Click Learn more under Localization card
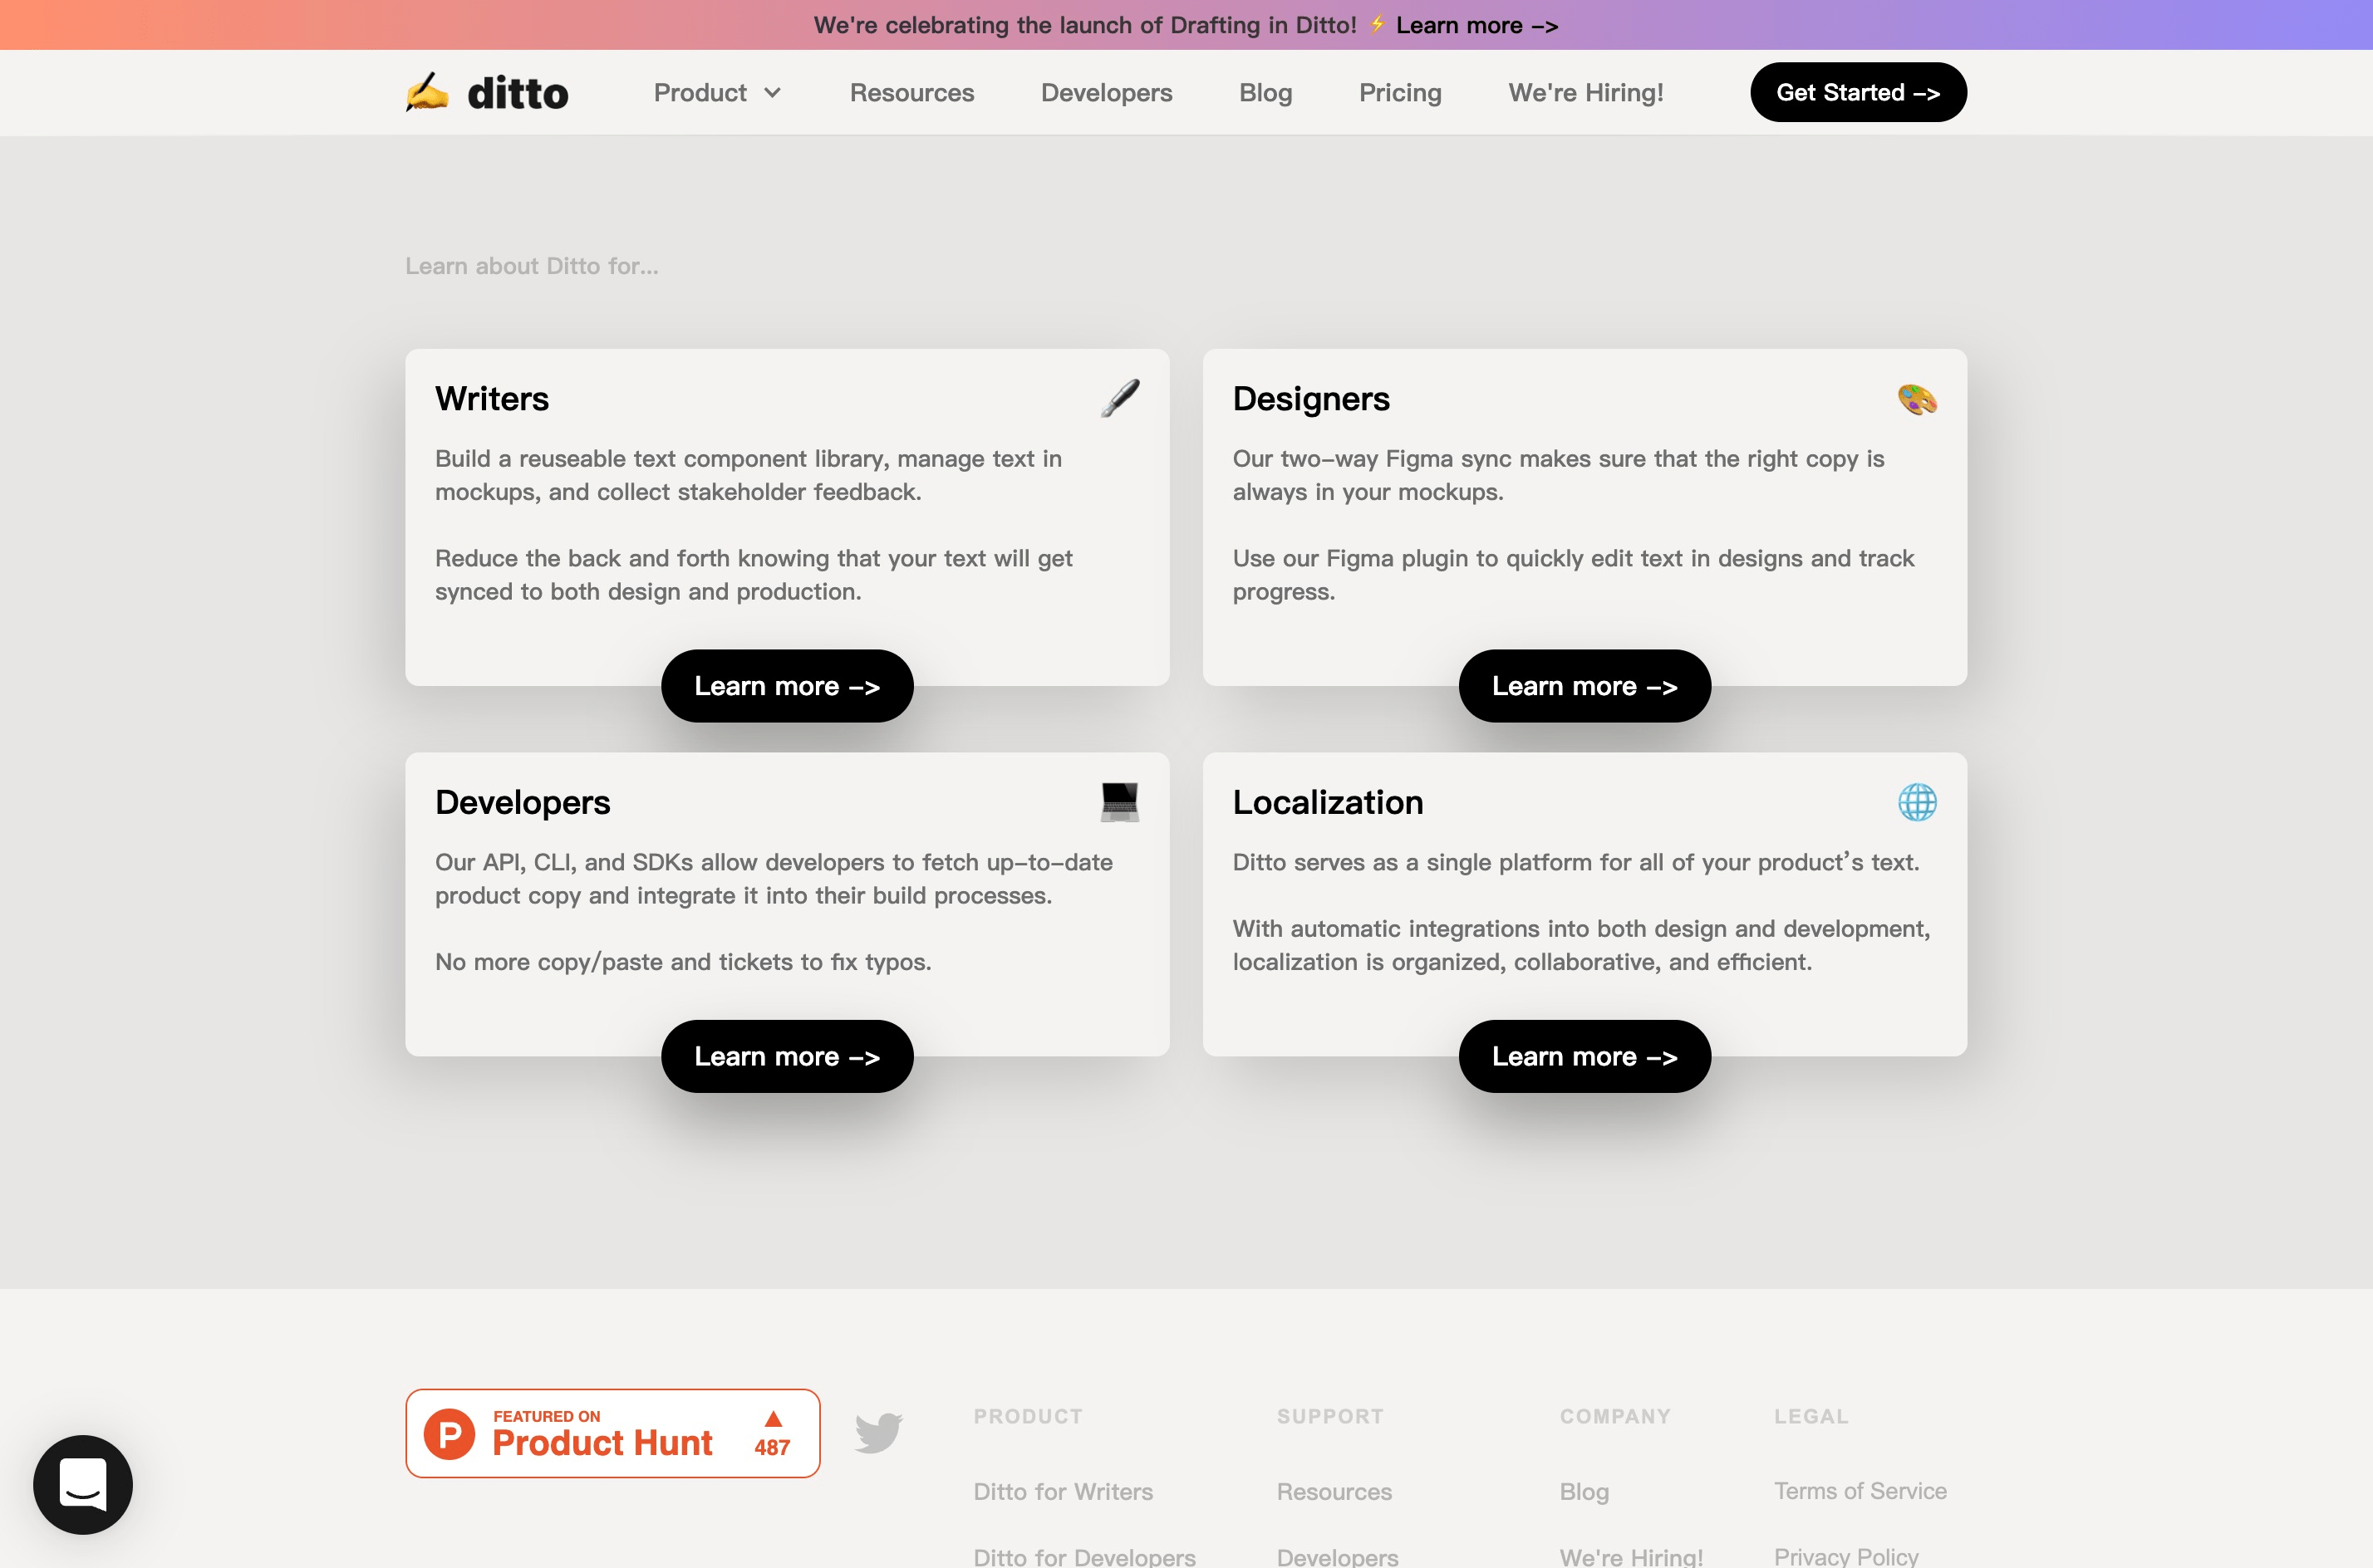 [1584, 1056]
